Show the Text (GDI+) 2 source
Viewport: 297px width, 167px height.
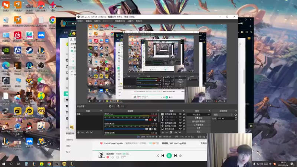(x=180, y=117)
